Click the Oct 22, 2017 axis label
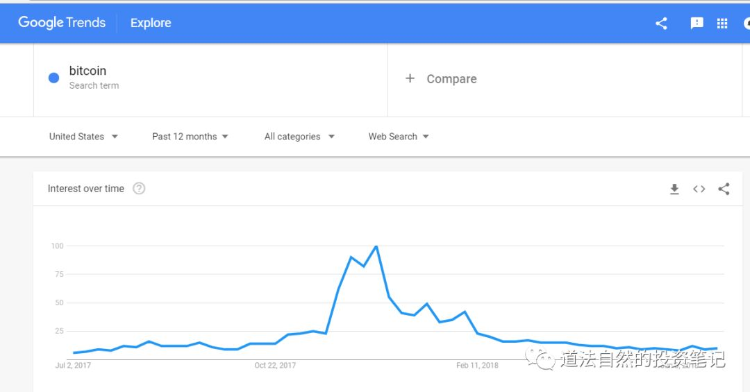This screenshot has height=392, width=750. point(275,365)
